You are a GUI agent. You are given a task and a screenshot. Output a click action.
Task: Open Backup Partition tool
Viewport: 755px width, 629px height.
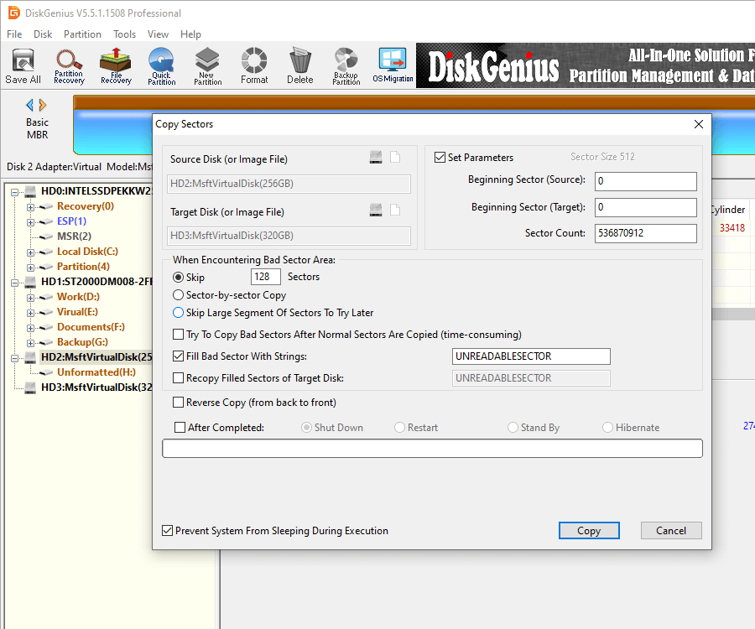point(346,66)
